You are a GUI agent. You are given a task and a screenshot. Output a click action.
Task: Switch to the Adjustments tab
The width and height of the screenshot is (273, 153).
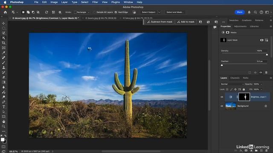pos(240,26)
